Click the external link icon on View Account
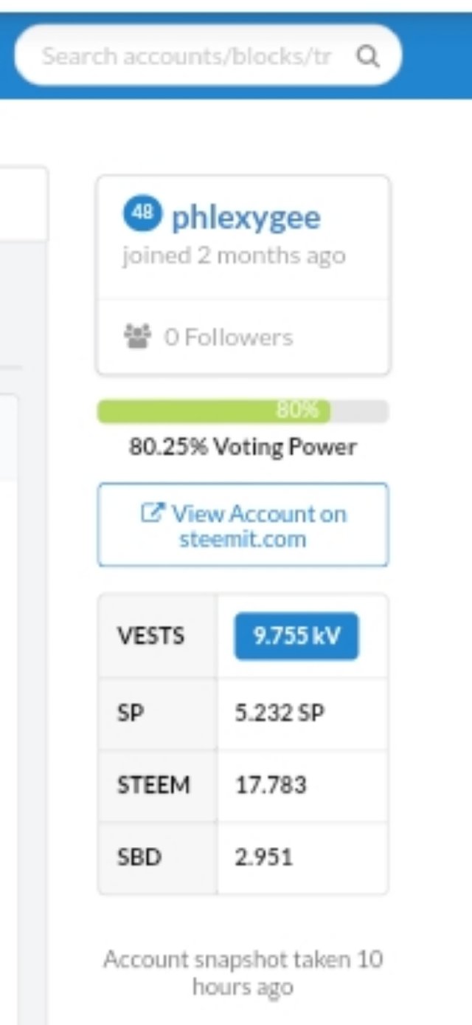Screen dimensions: 472x1025 tap(152, 512)
